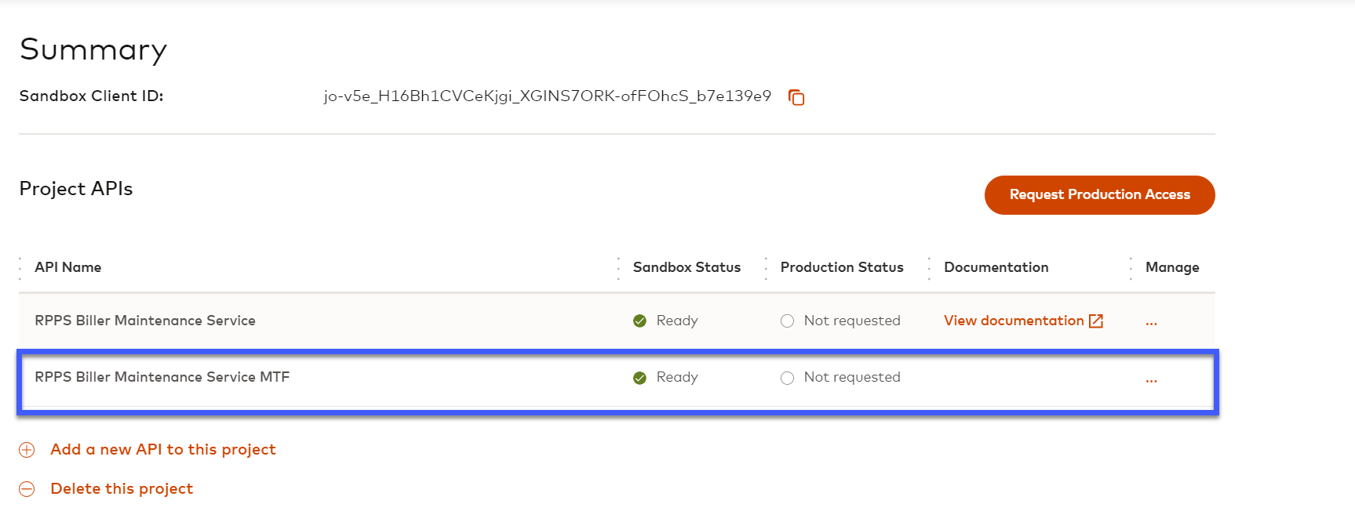Click the Production Status column header
Image resolution: width=1355 pixels, height=511 pixels.
click(x=842, y=267)
